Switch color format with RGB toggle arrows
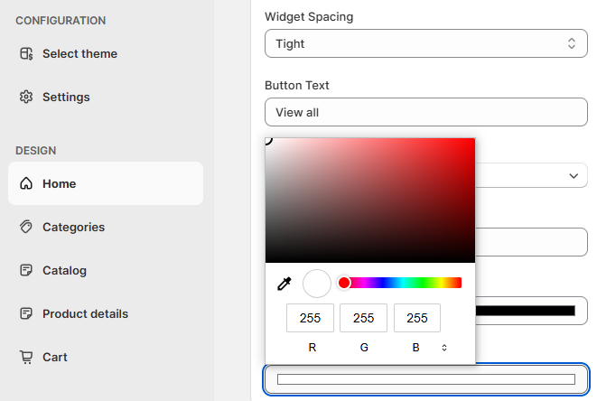The width and height of the screenshot is (597, 401). tap(444, 348)
